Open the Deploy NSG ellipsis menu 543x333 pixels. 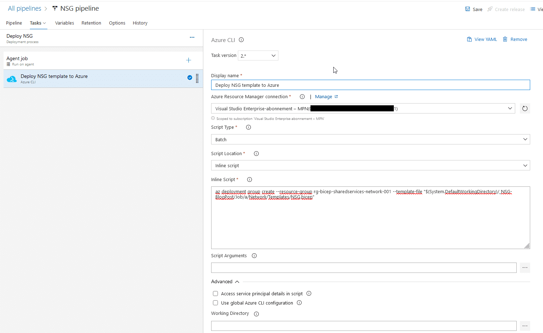coord(192,37)
